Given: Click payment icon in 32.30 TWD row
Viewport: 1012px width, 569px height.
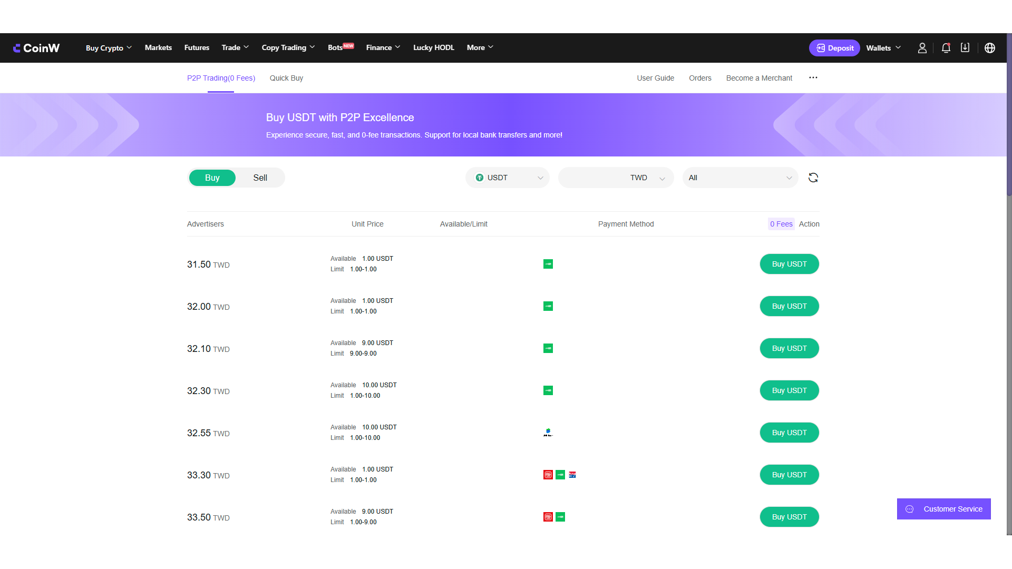Looking at the screenshot, I should point(548,390).
